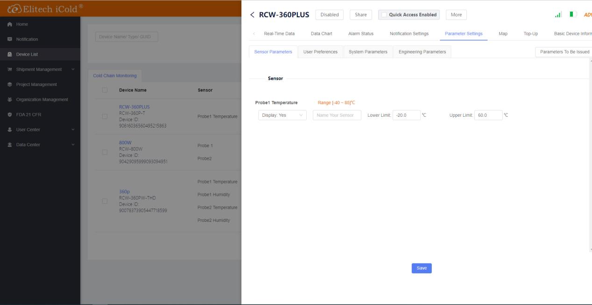The height and width of the screenshot is (305, 592).
Task: Open the Map tab
Action: [503, 33]
